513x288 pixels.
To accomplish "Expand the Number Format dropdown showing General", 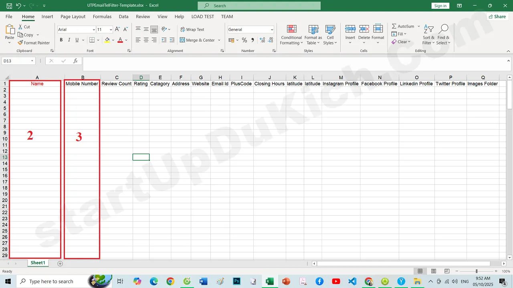I will [271, 29].
